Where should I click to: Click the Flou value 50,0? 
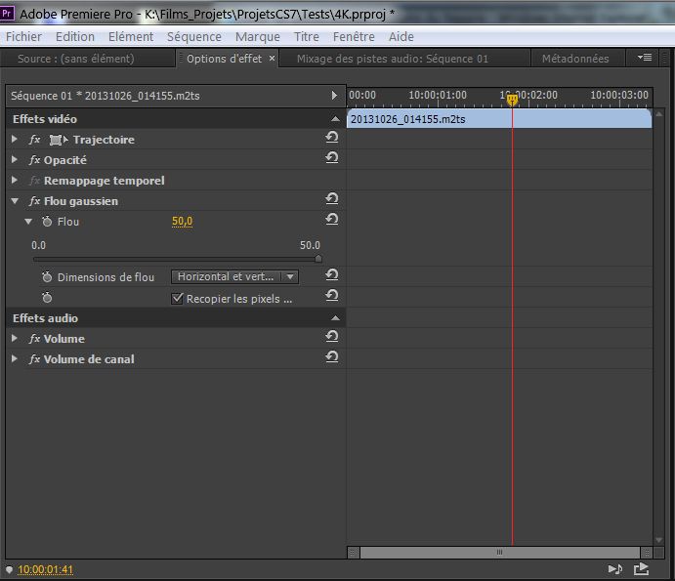(182, 222)
